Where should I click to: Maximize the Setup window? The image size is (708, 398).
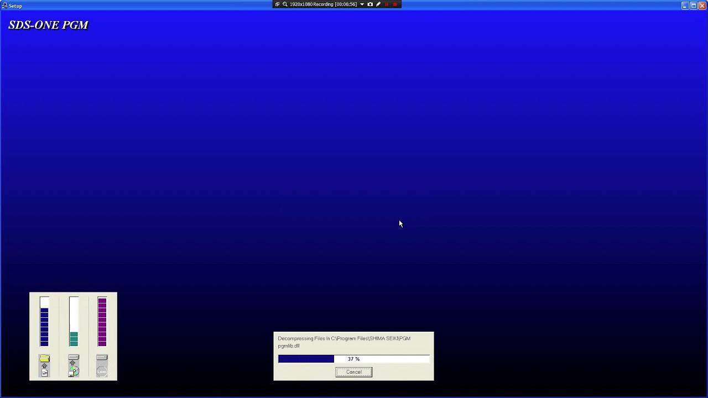pyautogui.click(x=693, y=6)
